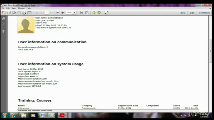
Task: Click the user profile picture in the PDF
Action: 26,25
